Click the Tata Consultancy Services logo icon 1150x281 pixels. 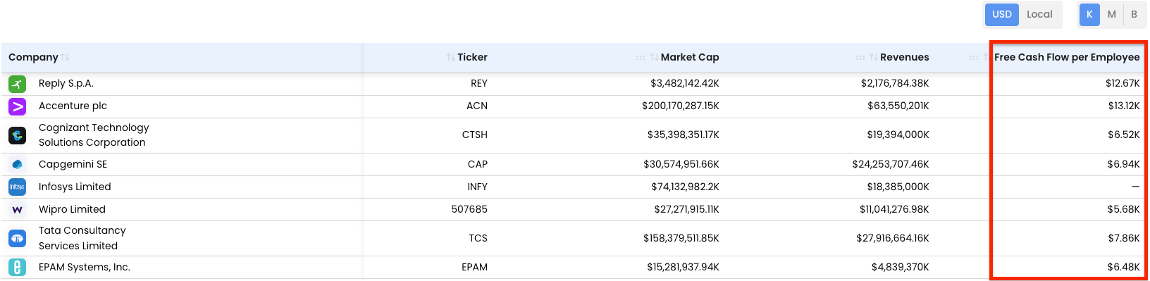tap(17, 239)
